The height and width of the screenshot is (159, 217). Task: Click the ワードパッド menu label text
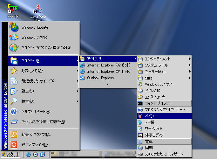(153, 129)
